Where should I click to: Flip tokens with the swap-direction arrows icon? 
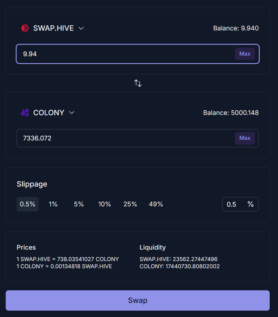click(x=138, y=83)
